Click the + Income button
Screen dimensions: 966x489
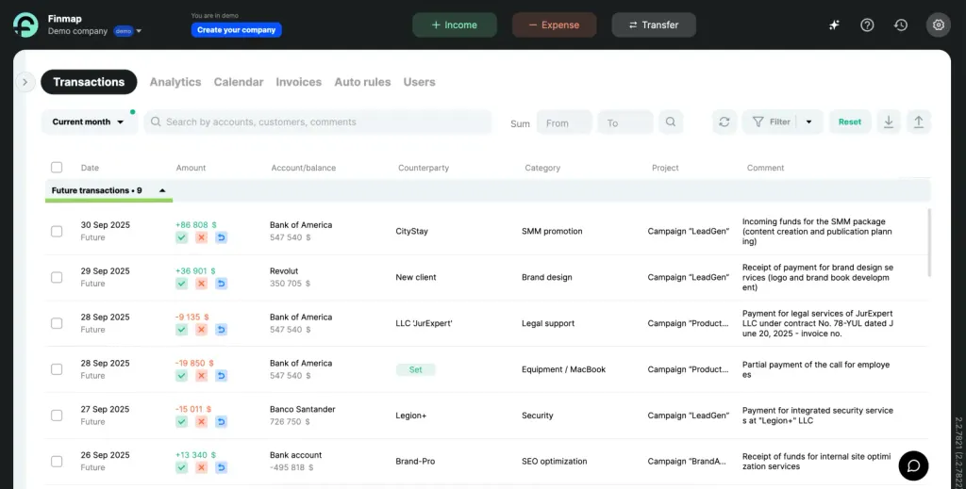coord(455,25)
